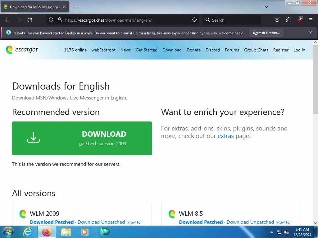Open the Pocket save icon

277,20
